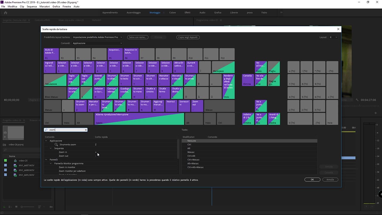Click the Home icon in workspace bar
The width and height of the screenshot is (382, 215).
pos(5,13)
